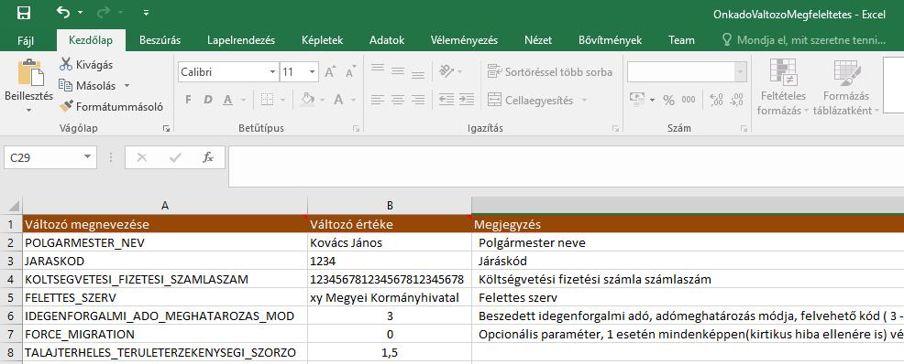The height and width of the screenshot is (364, 904).
Task: Toggle align text right
Action: pyautogui.click(x=418, y=100)
